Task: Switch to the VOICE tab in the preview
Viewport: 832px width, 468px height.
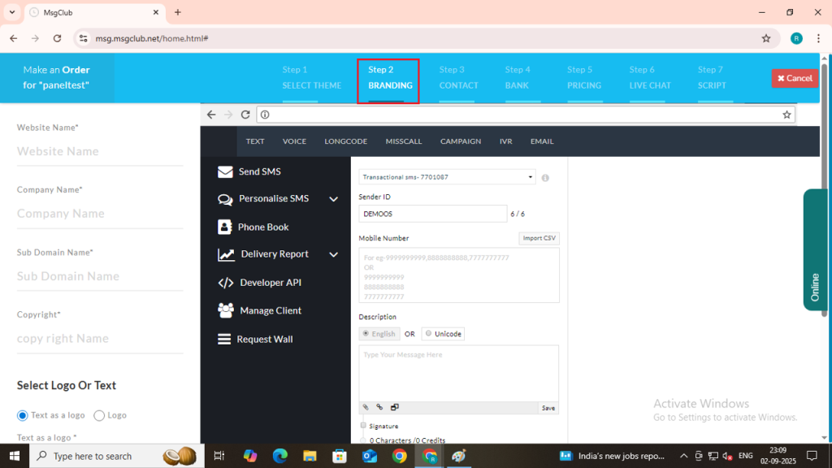Action: (x=294, y=141)
